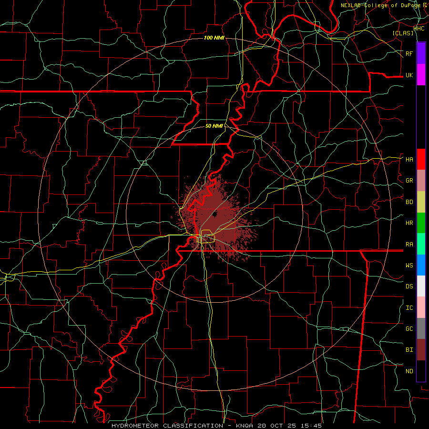Click the RF legend label
The width and height of the screenshot is (429, 429).
(409, 53)
